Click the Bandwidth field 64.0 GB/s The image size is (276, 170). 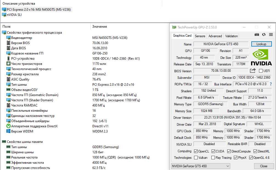click(257, 111)
